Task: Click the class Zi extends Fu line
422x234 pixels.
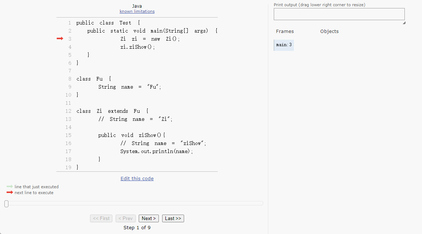Action: [112, 111]
